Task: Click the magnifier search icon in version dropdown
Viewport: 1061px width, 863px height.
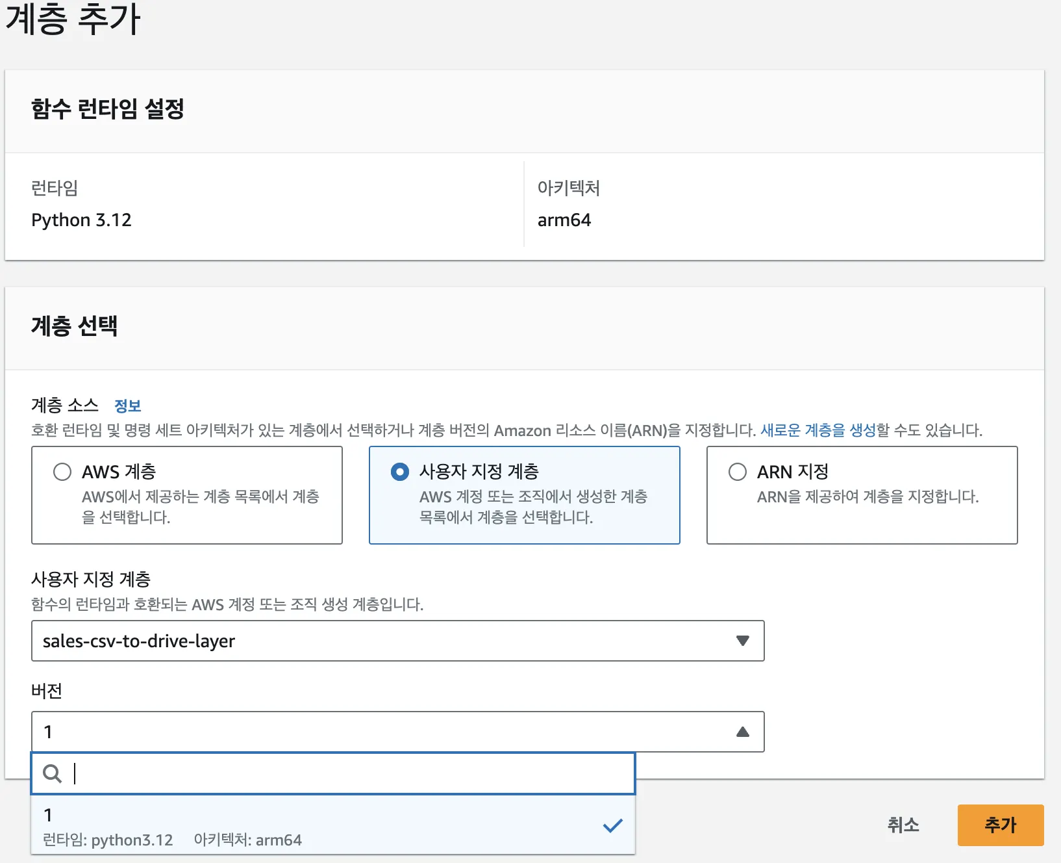Action: tap(52, 773)
